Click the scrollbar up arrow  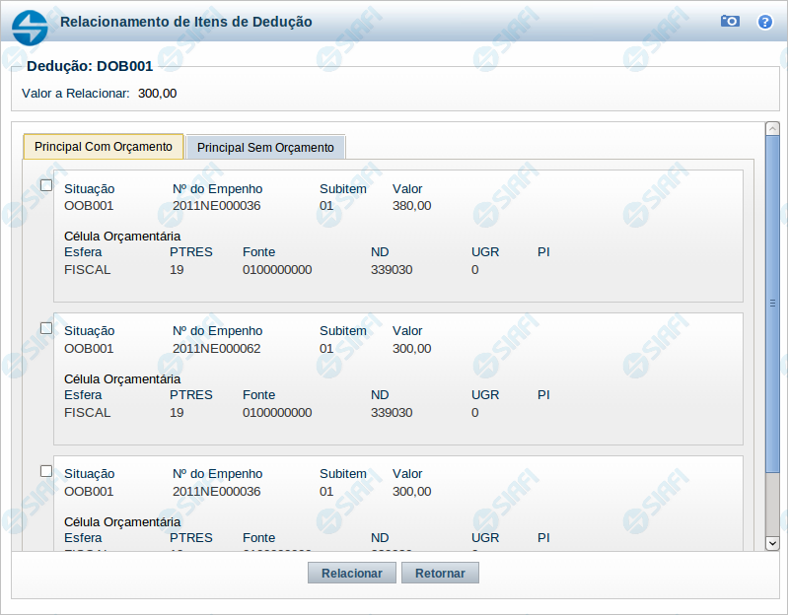point(772,129)
